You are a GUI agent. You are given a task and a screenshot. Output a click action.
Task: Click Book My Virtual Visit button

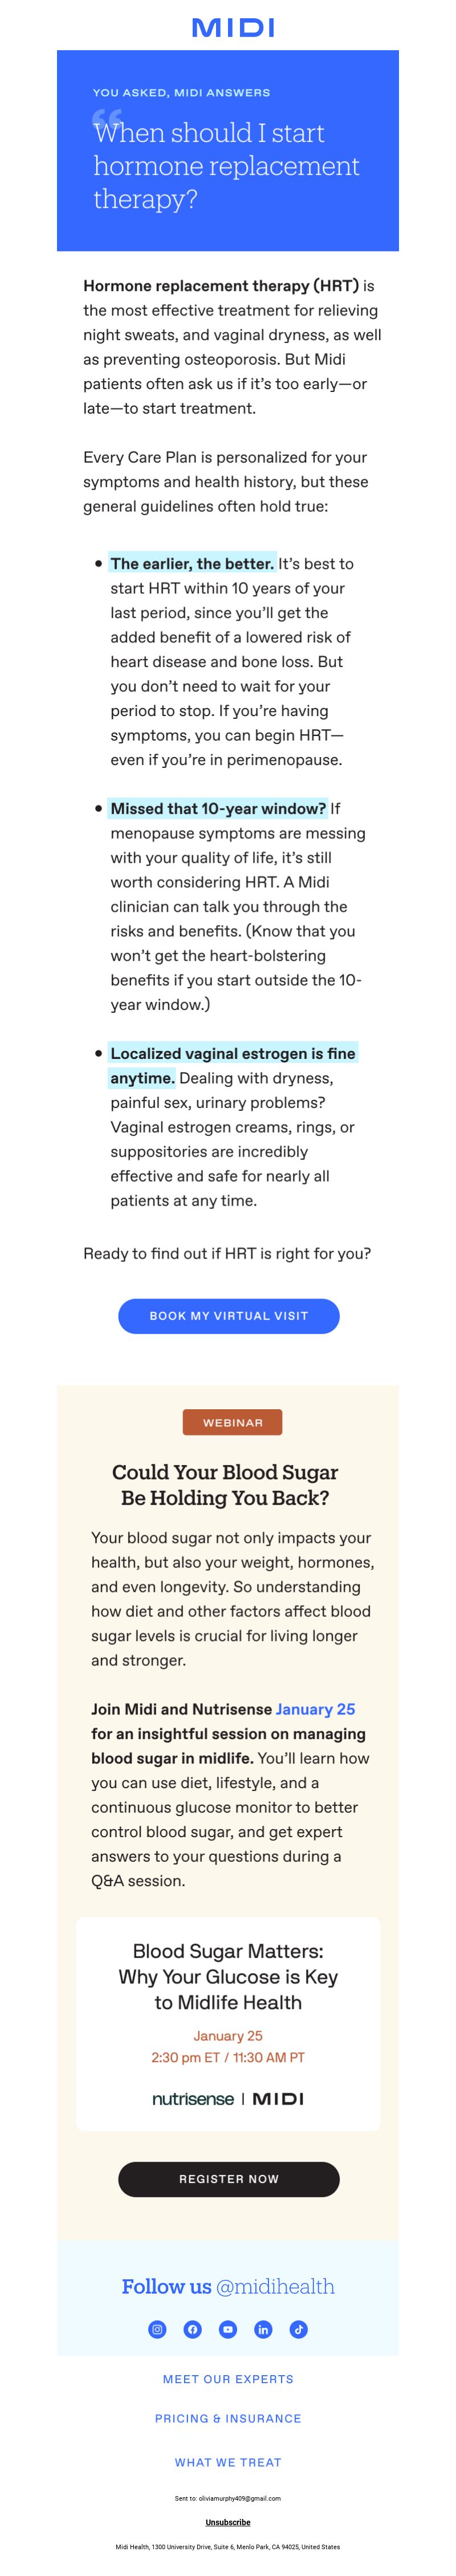click(229, 1315)
